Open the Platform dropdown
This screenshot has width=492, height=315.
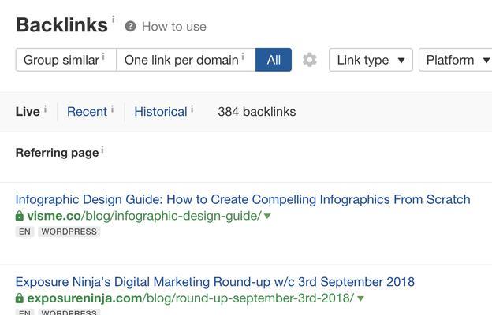coord(457,60)
